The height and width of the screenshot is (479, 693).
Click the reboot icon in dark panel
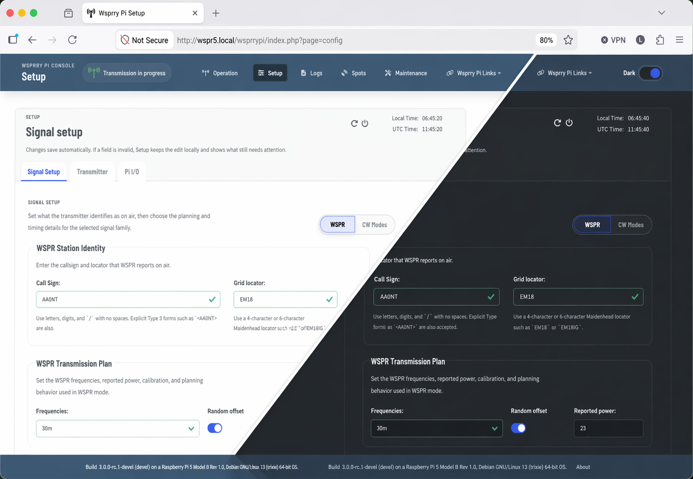[557, 123]
